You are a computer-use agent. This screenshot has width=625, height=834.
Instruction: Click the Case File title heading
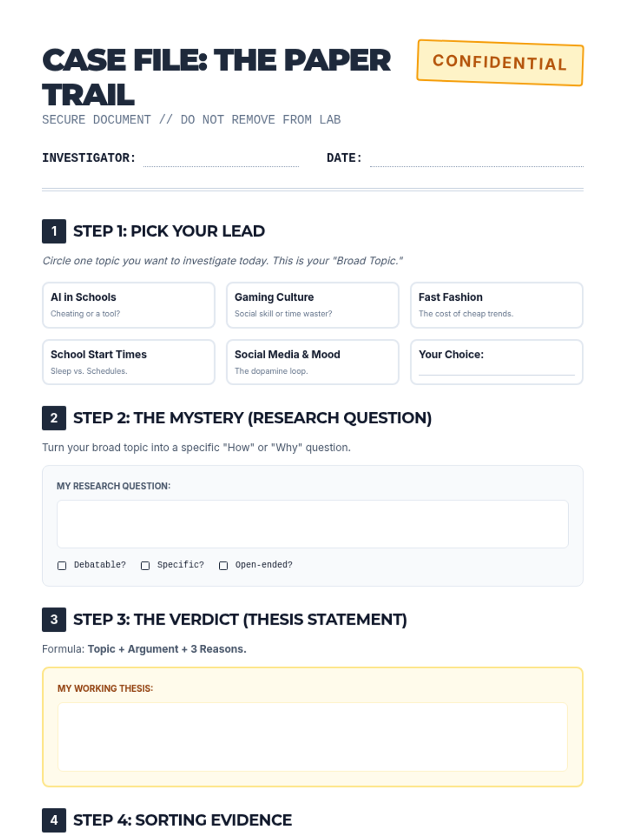tap(216, 77)
